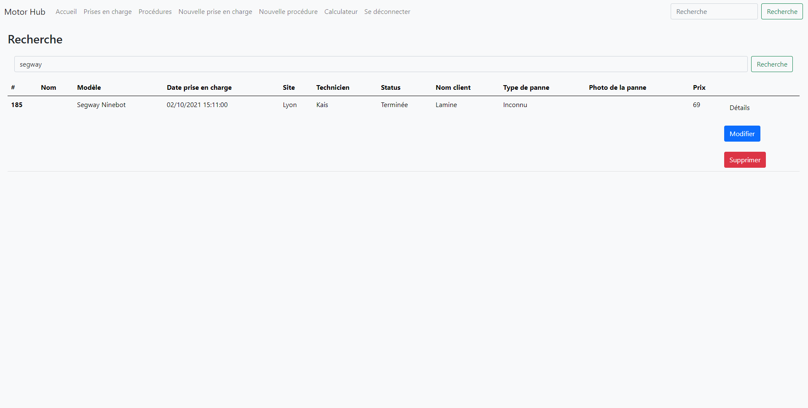This screenshot has width=808, height=408.
Task: Click the Prix column header
Action: pos(699,88)
